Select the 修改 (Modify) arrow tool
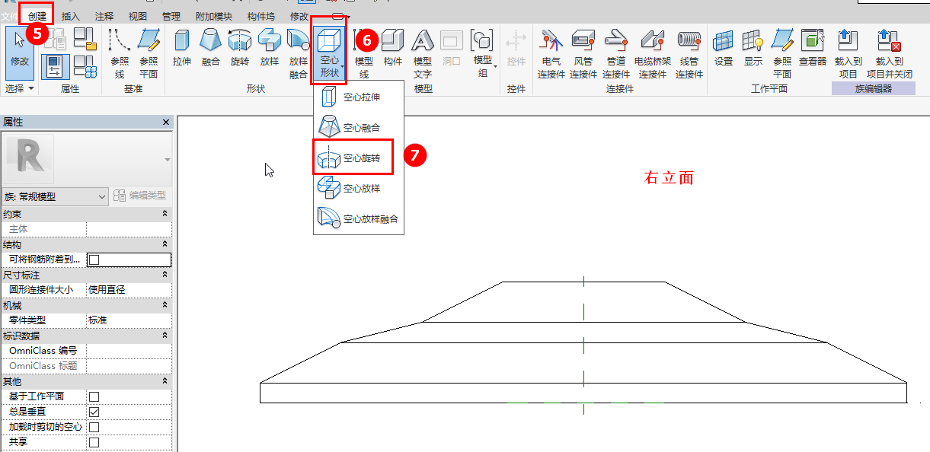 19,53
